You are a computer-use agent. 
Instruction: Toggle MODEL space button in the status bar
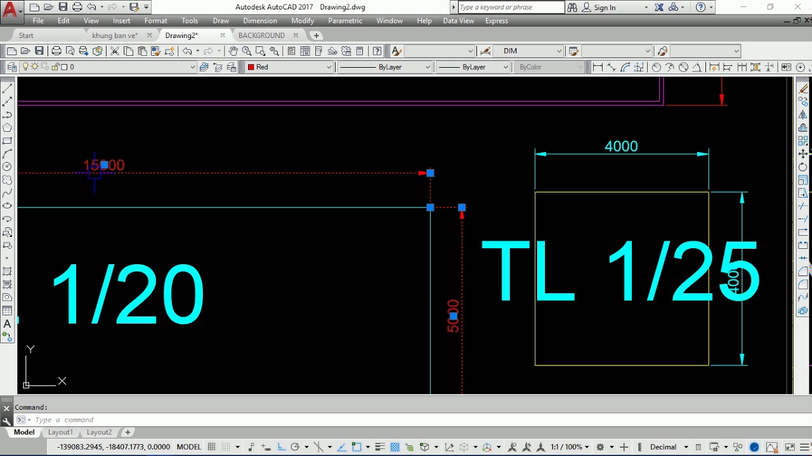[x=189, y=447]
